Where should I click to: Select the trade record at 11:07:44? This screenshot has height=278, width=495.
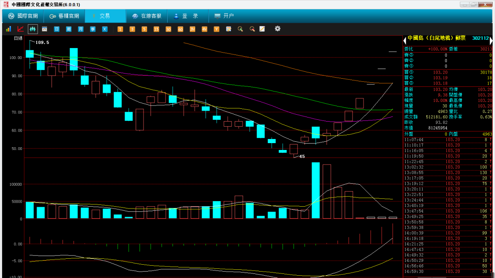coord(448,140)
